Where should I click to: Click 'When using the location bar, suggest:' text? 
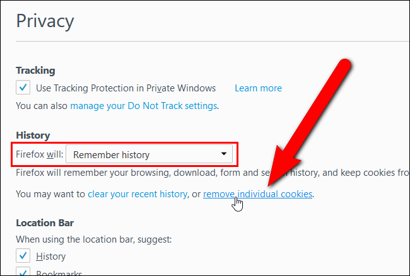93,239
